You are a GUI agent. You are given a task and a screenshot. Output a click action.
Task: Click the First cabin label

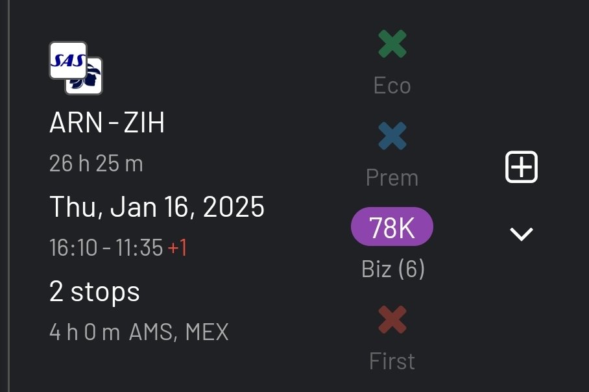click(x=392, y=361)
